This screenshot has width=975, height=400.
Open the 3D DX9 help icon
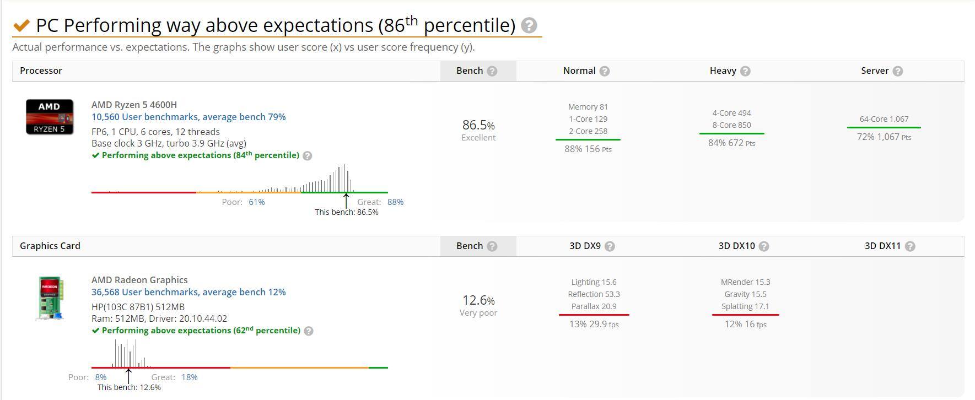click(x=610, y=246)
